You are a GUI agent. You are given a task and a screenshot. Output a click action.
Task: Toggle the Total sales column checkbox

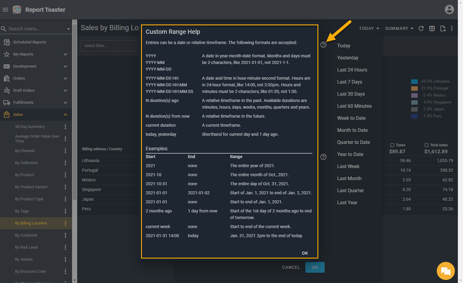[426, 145]
